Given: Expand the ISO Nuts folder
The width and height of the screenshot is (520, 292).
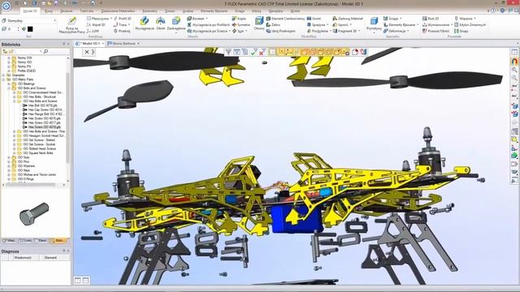Looking at the screenshot, I should (9, 157).
